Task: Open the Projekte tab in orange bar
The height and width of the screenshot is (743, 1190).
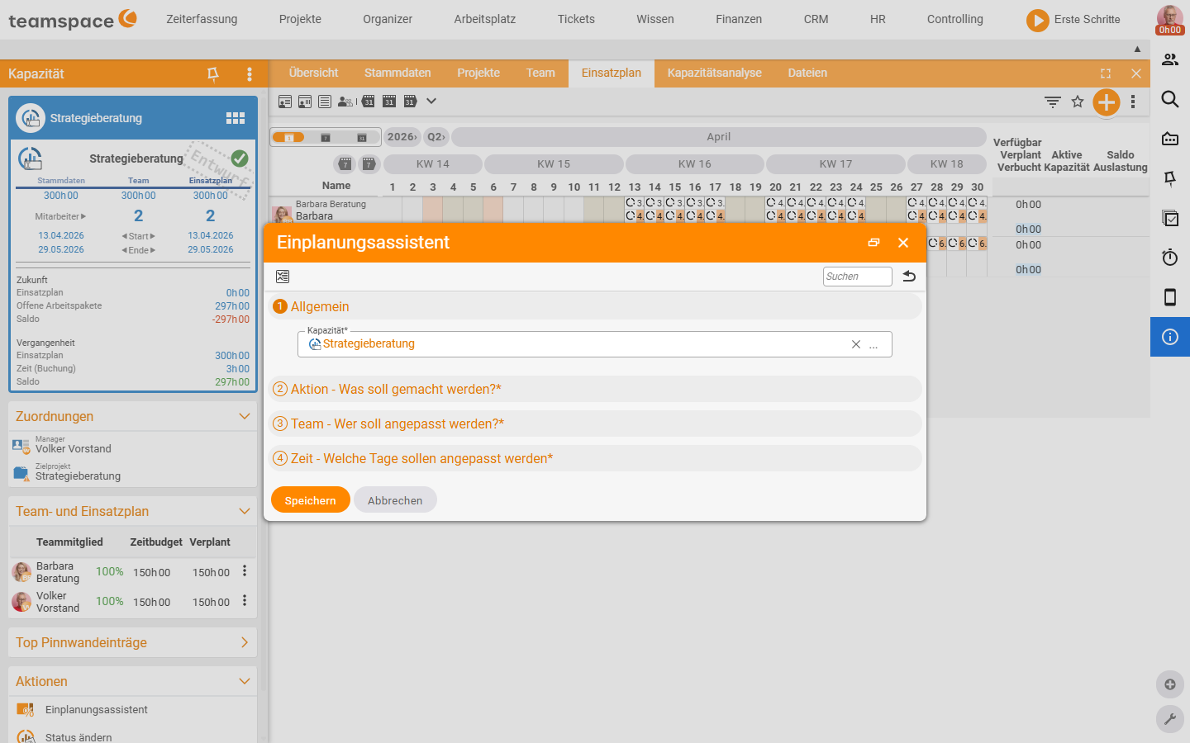Action: coord(478,73)
